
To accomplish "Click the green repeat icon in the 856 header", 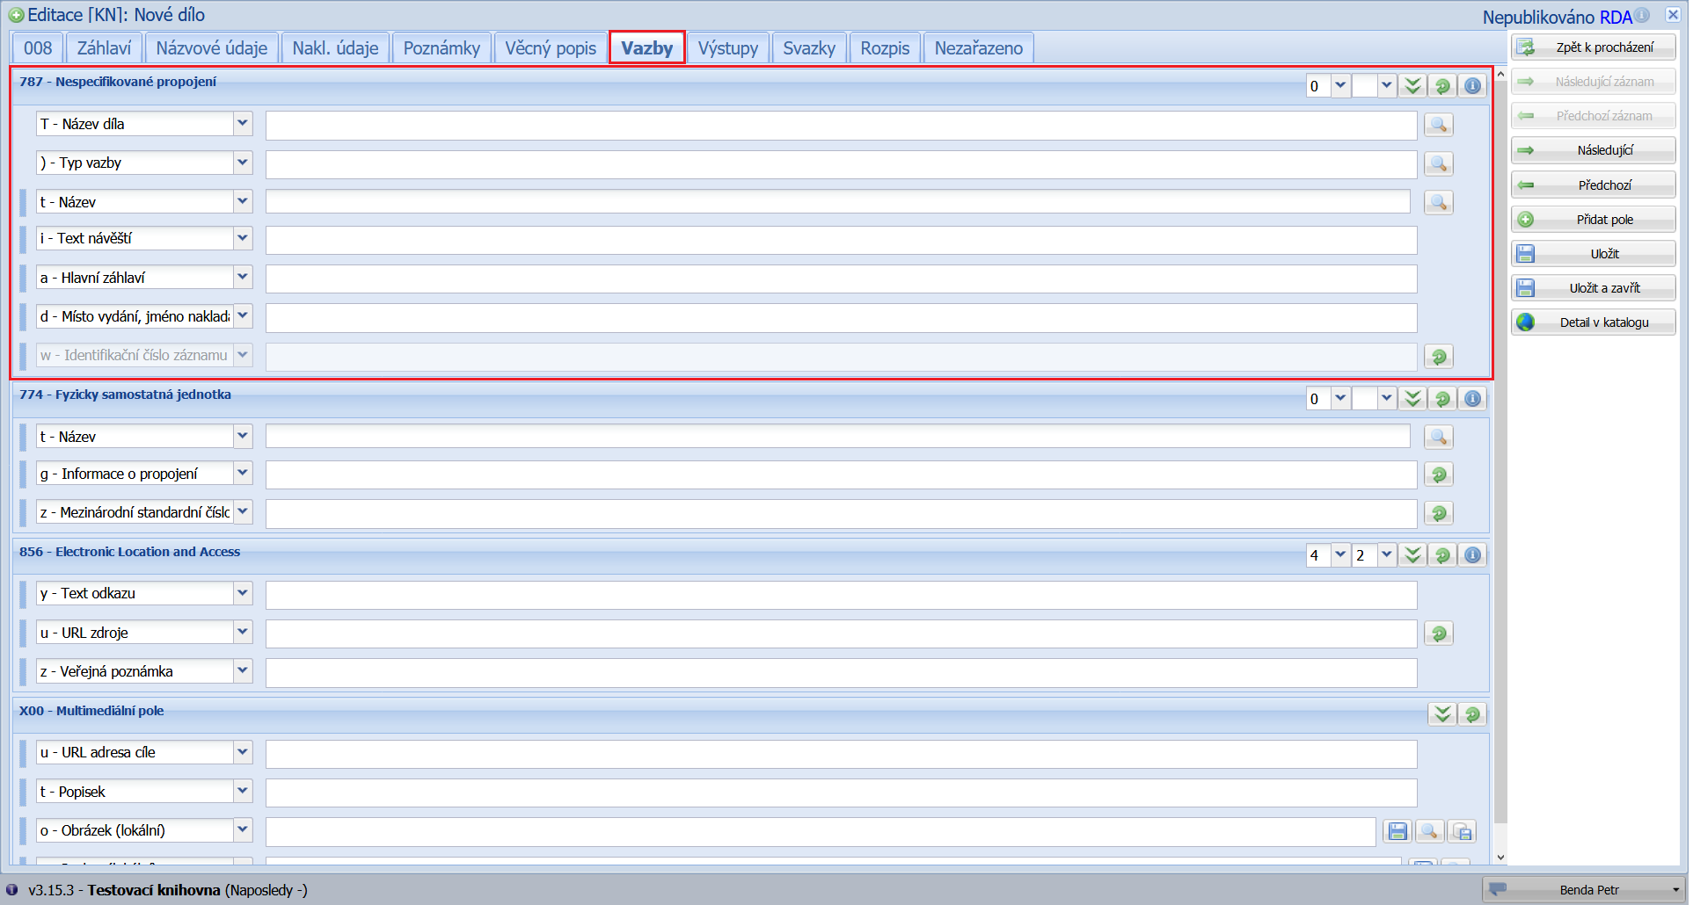I will 1442,555.
